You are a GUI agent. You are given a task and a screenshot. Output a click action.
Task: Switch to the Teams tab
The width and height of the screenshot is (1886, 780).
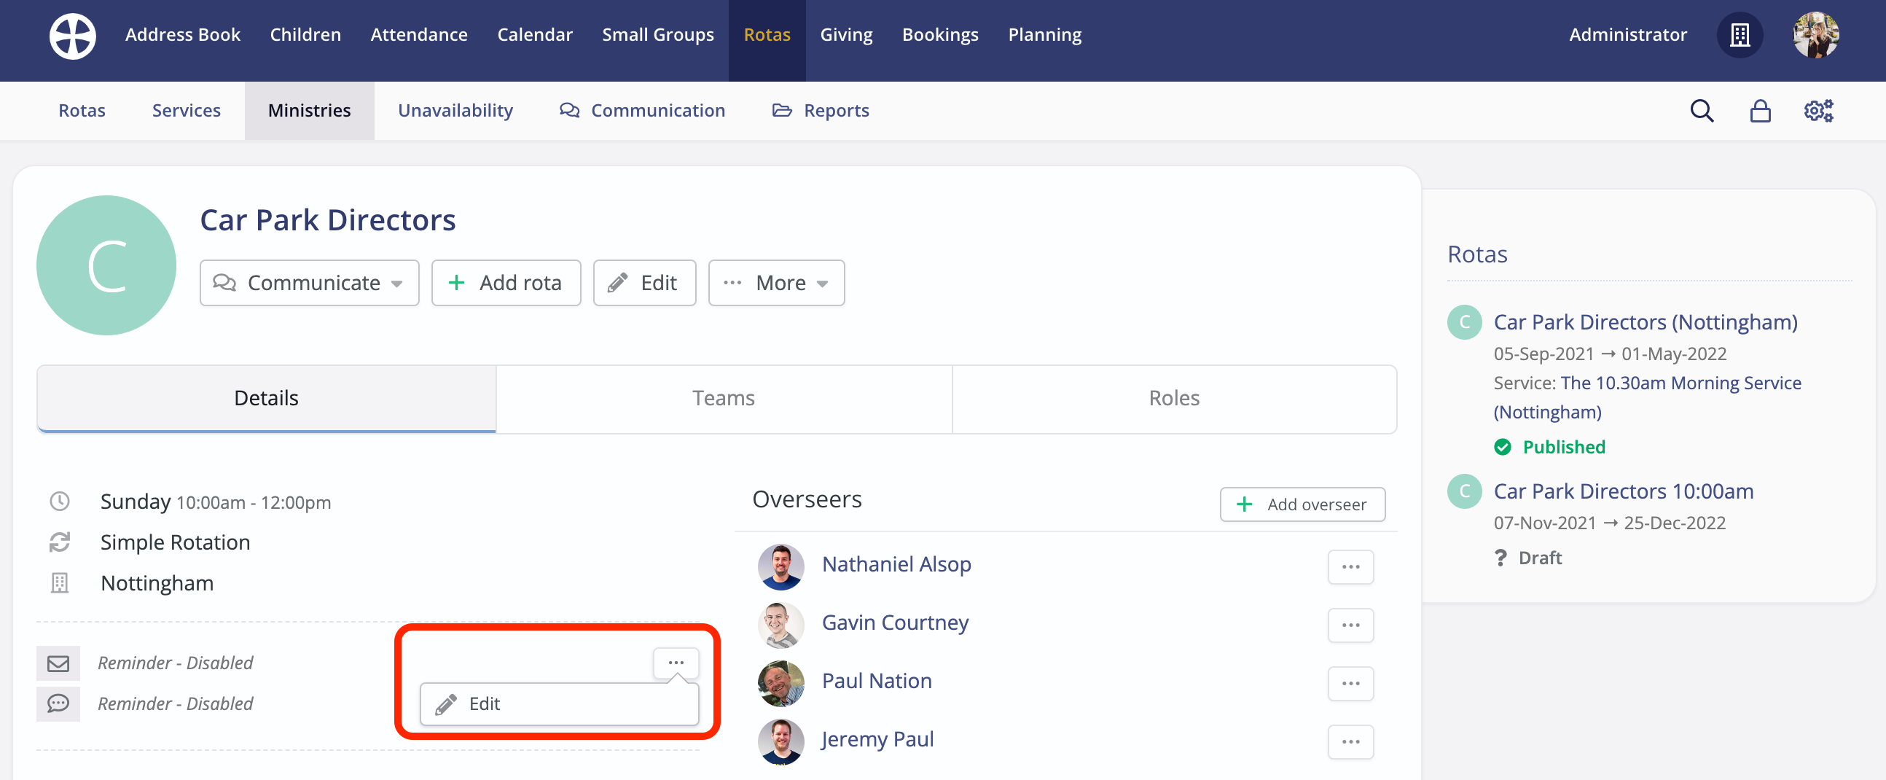click(x=724, y=398)
